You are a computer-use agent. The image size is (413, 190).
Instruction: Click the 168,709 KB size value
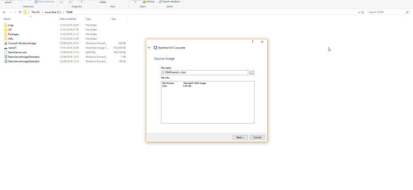pyautogui.click(x=119, y=52)
